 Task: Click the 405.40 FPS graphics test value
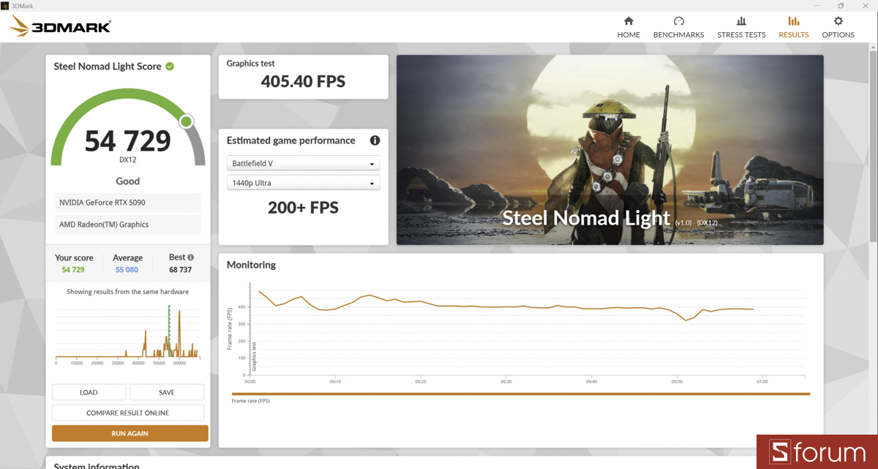point(303,81)
